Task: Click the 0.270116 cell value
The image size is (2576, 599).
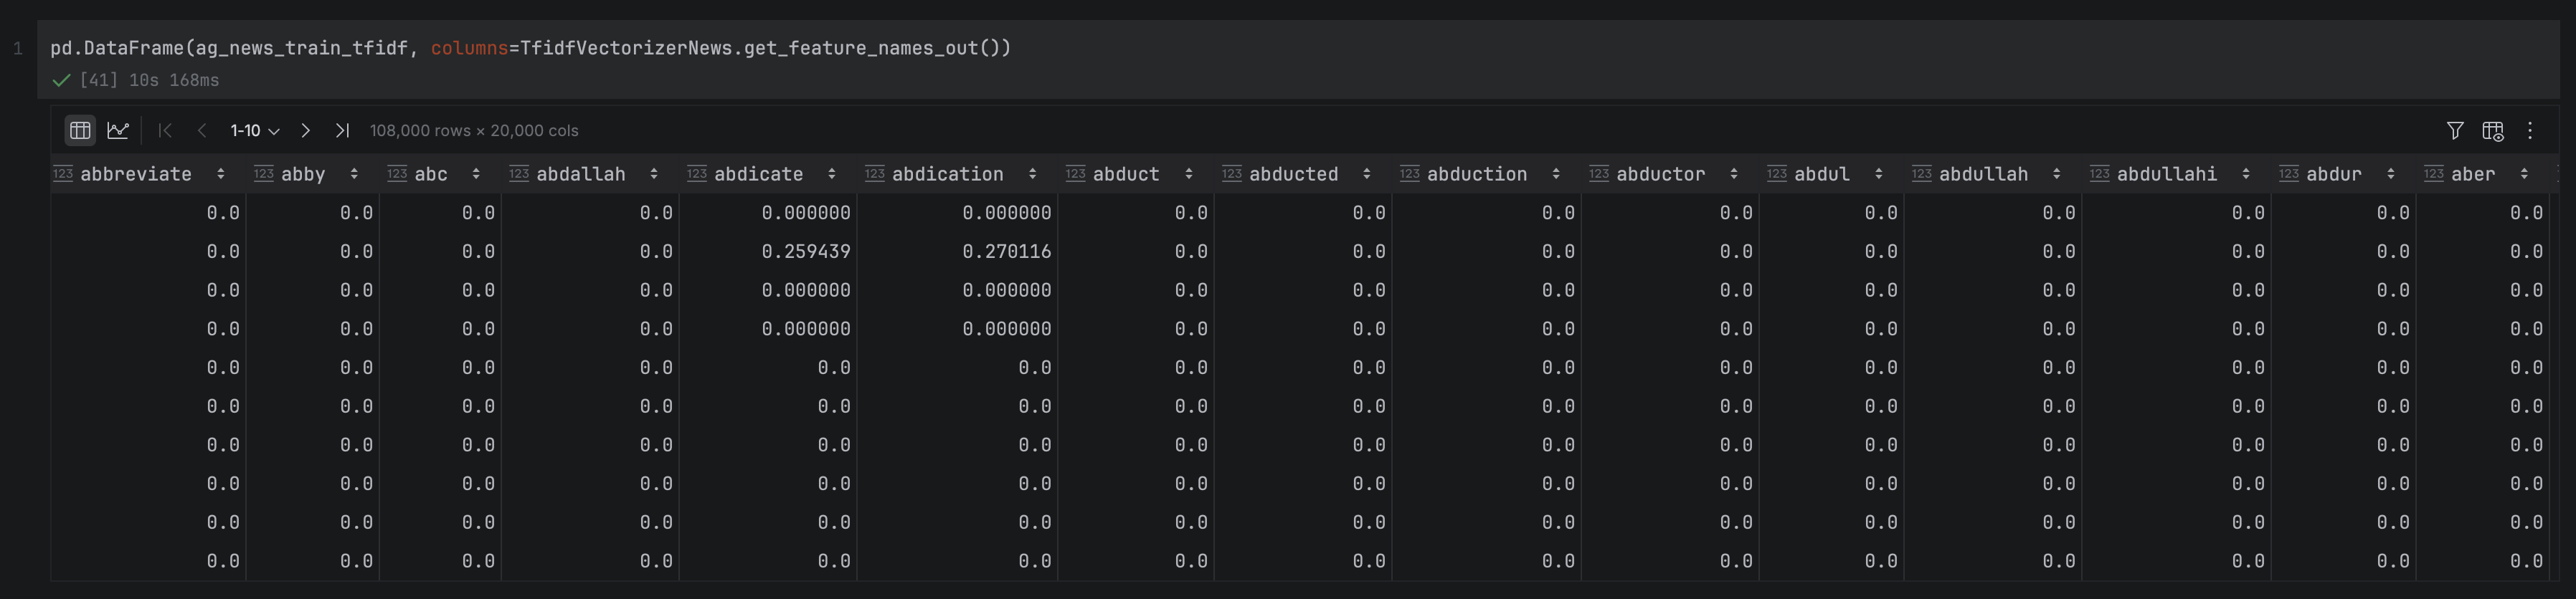Action: tap(1006, 251)
